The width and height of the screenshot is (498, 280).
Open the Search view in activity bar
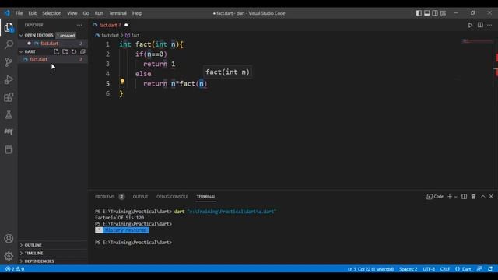point(9,44)
